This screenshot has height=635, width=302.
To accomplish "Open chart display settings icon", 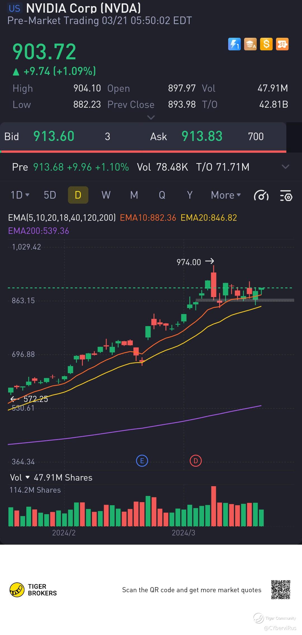I will (286, 195).
